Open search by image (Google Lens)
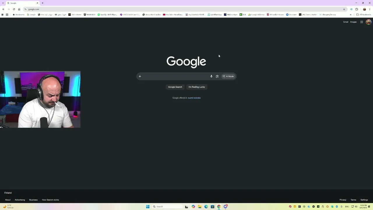This screenshot has width=373, height=210. pos(217,76)
